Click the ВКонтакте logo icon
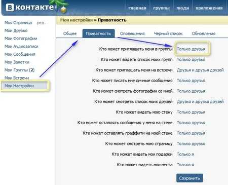Viewport: 228px width, 185px height. tap(10, 8)
